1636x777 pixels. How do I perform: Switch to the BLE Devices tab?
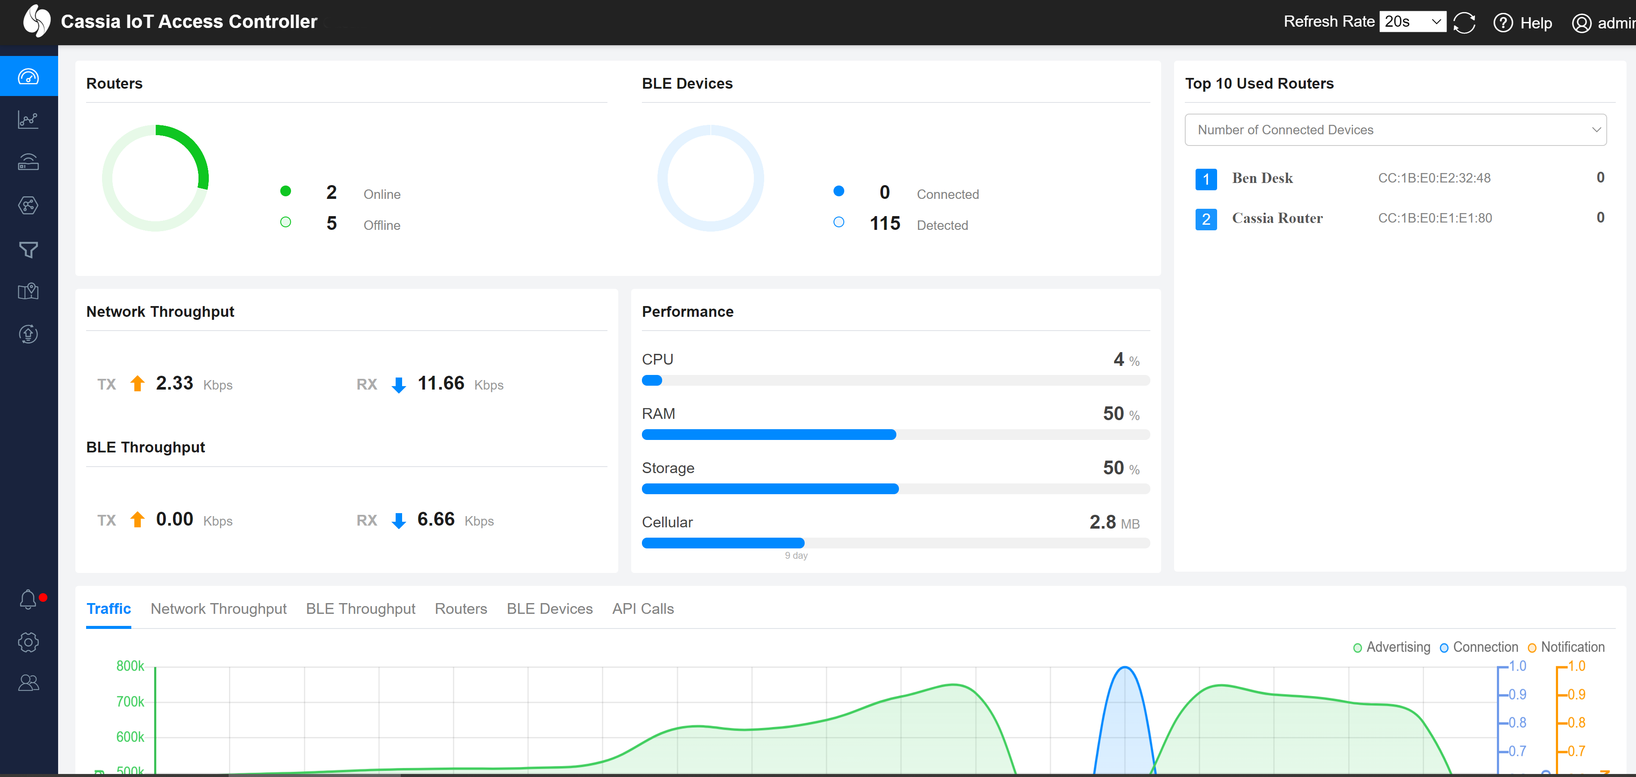coord(549,609)
